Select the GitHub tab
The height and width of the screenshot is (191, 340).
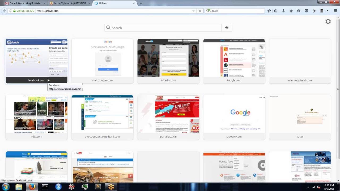[x=115, y=3]
